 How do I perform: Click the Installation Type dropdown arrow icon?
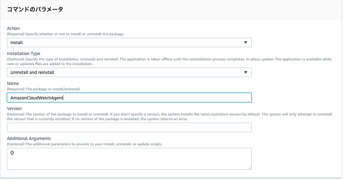point(246,72)
